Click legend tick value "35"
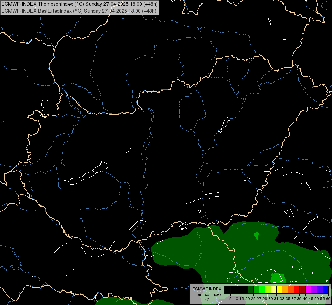Image resolution: width=332 pixels, height=305 pixels. pyautogui.click(x=288, y=299)
